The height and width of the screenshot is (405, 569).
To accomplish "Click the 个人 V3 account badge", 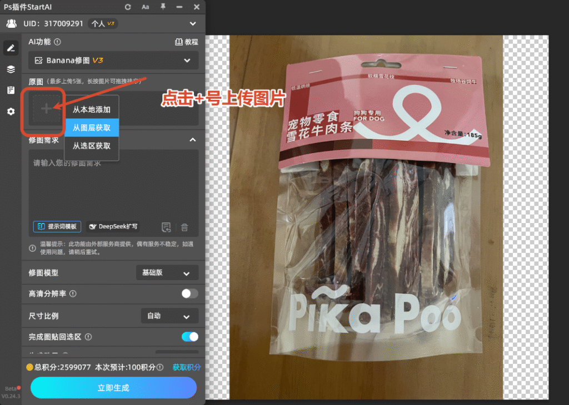I will [103, 23].
